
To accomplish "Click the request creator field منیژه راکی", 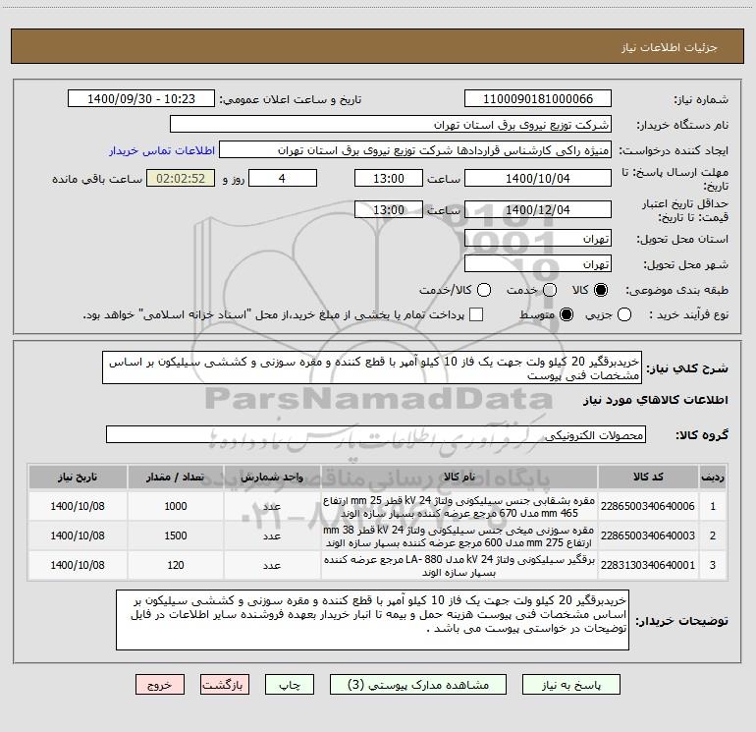I will click(415, 150).
